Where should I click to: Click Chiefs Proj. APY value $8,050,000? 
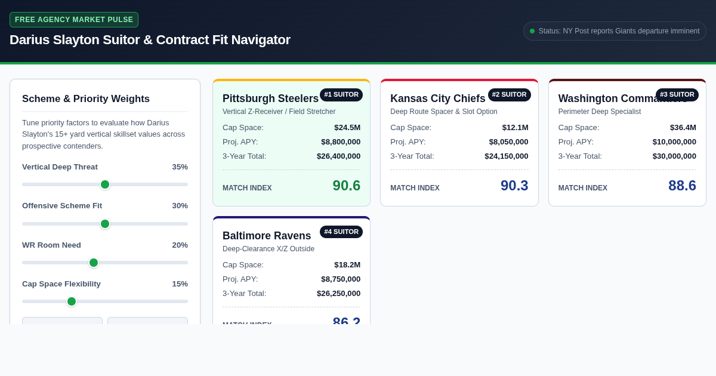[x=509, y=142]
